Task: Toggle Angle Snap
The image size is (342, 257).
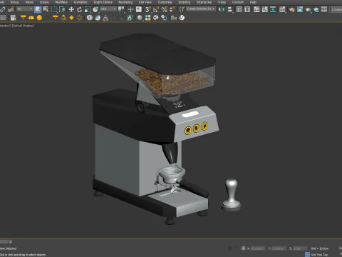Action: [156, 9]
